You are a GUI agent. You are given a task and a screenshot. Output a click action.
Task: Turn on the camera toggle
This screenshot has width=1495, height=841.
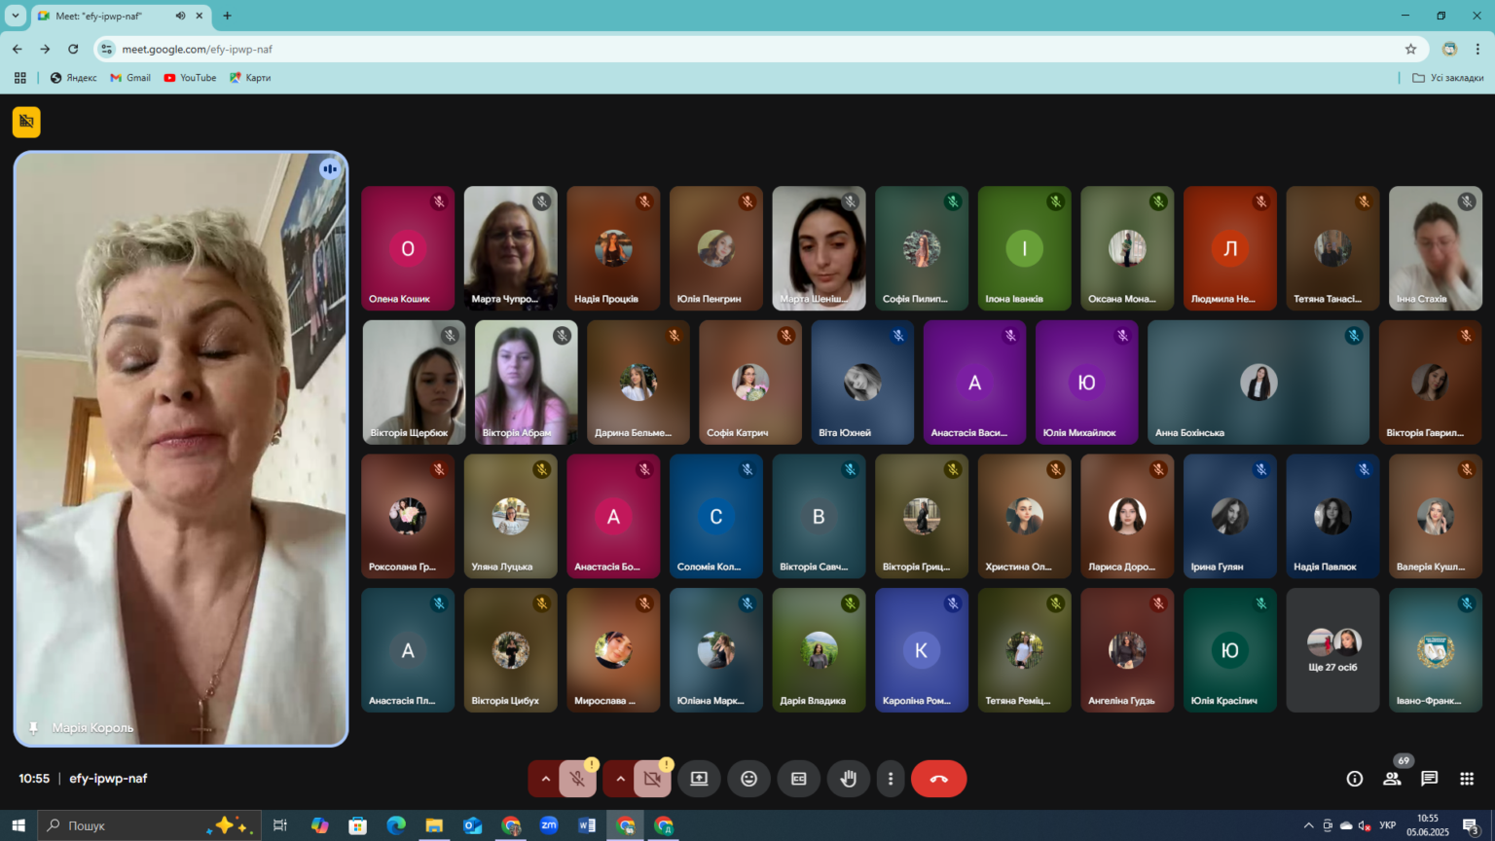point(652,779)
